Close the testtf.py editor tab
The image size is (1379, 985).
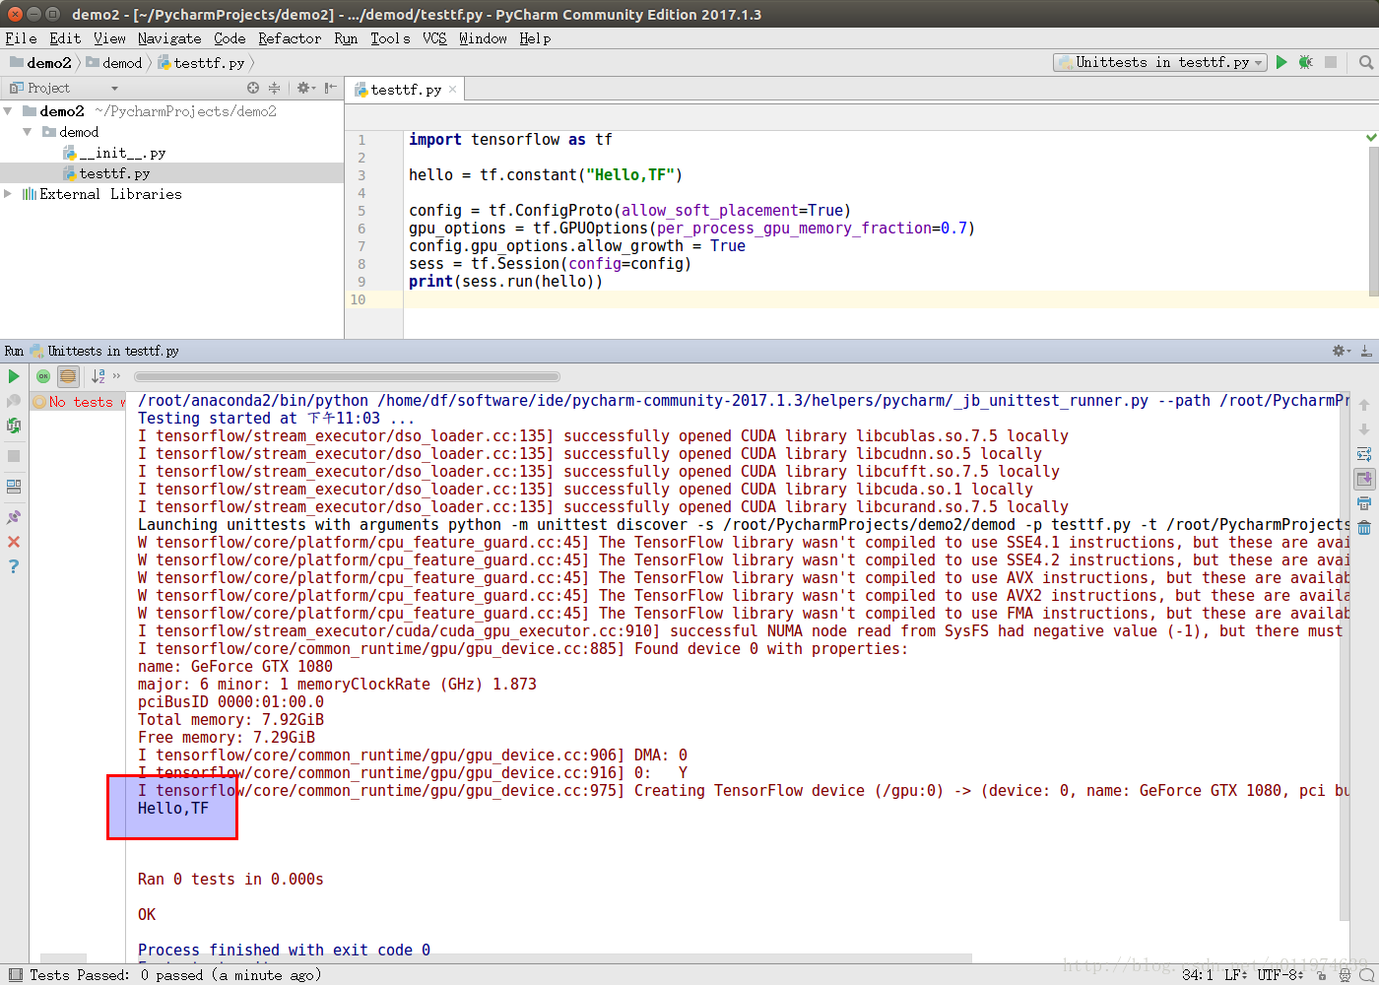click(453, 90)
